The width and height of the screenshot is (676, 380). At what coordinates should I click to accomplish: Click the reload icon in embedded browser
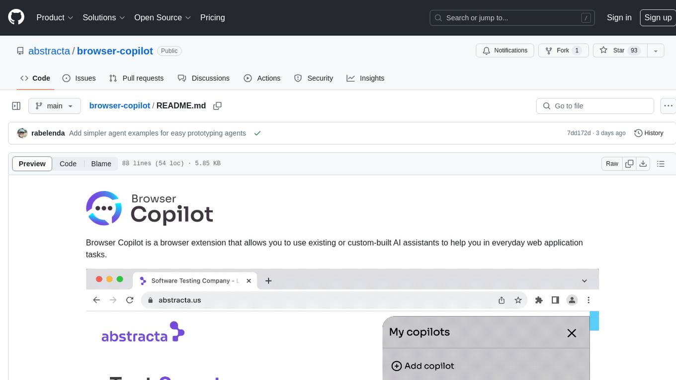130,300
